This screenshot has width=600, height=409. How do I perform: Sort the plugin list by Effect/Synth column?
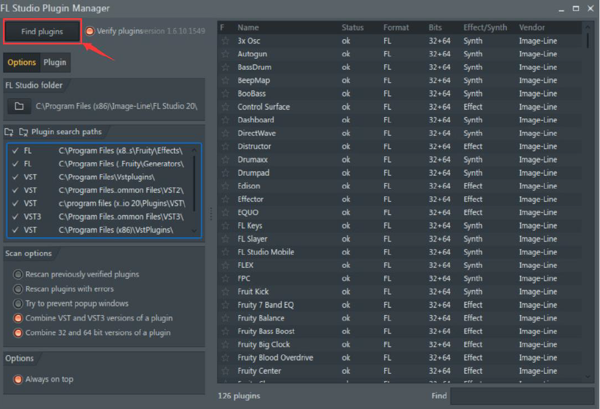(485, 28)
